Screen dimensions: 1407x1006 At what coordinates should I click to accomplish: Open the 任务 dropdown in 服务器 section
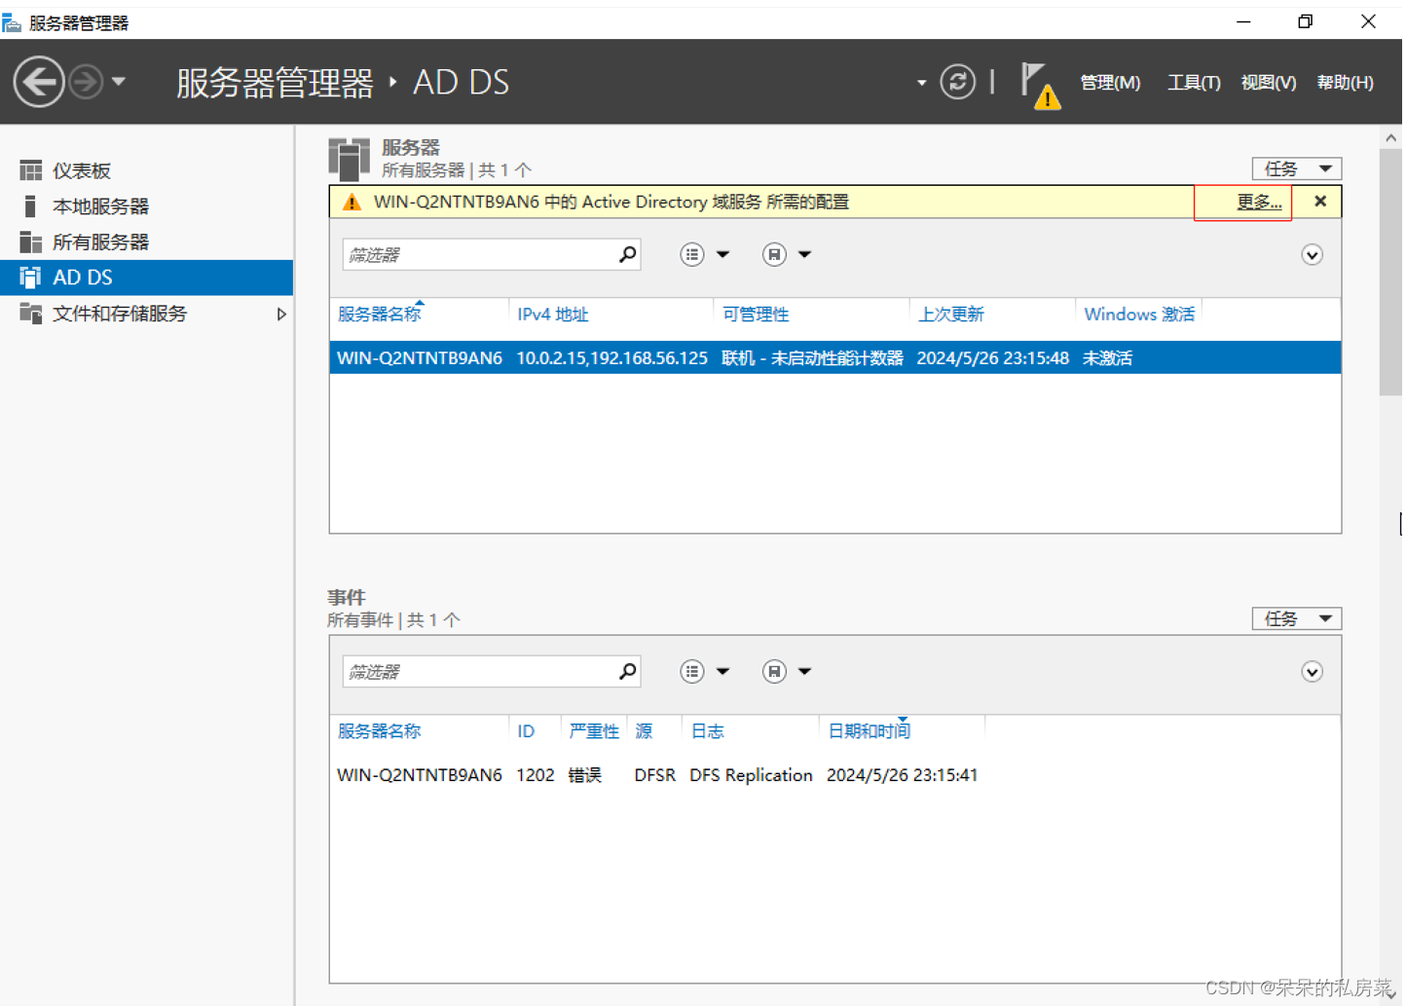[x=1297, y=168]
